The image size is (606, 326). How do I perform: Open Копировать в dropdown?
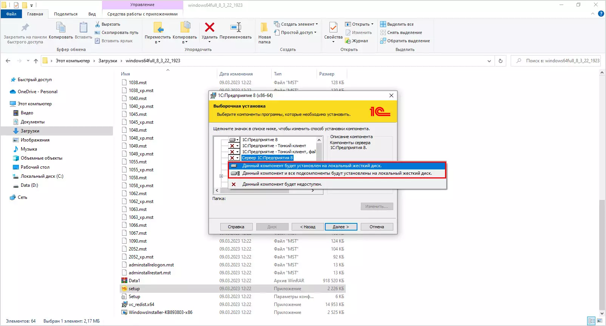tap(185, 39)
